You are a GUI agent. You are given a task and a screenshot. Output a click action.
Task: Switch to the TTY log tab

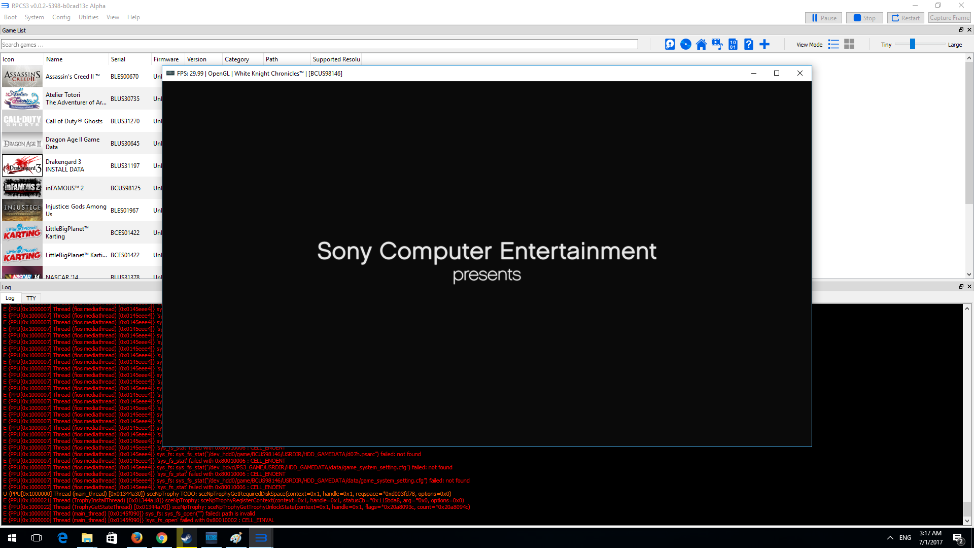(31, 298)
